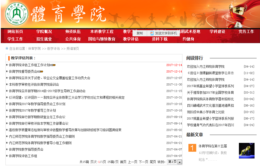Click the NEW badge beside 体育学院督导委员会
Screen dimensions: 260x166
[x=40, y=71]
